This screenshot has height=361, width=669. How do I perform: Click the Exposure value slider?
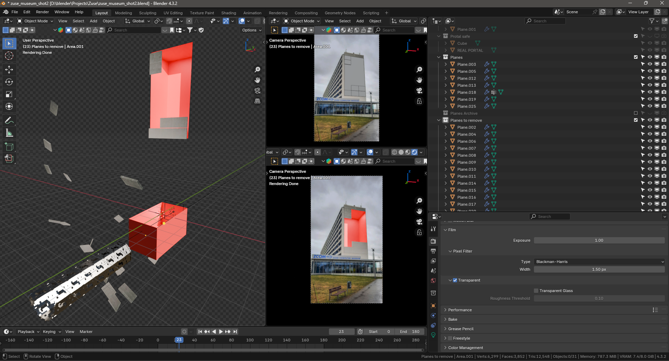599,240
